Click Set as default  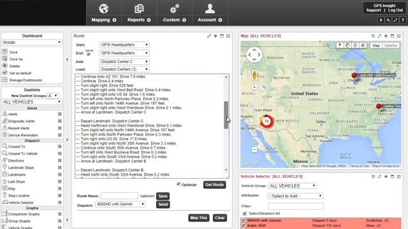pyautogui.click(x=20, y=73)
